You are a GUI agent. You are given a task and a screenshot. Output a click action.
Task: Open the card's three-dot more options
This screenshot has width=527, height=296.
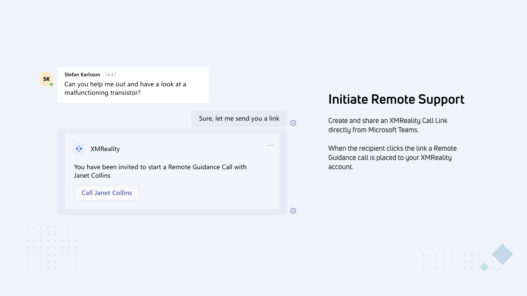tap(271, 145)
